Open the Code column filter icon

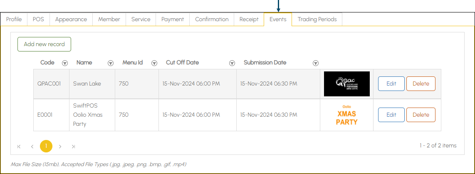tap(64, 63)
